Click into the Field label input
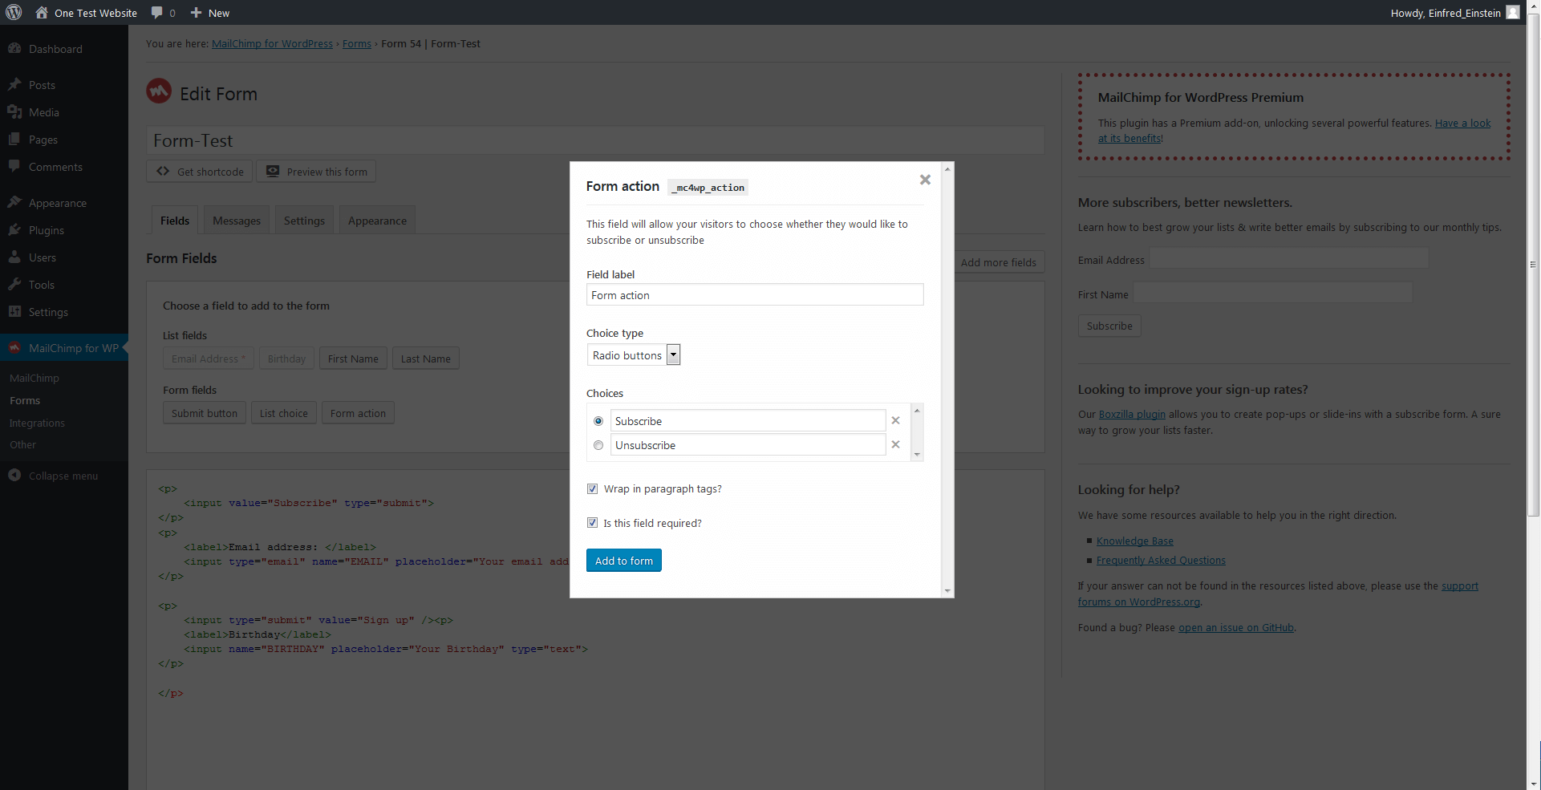This screenshot has height=790, width=1541. [x=754, y=295]
